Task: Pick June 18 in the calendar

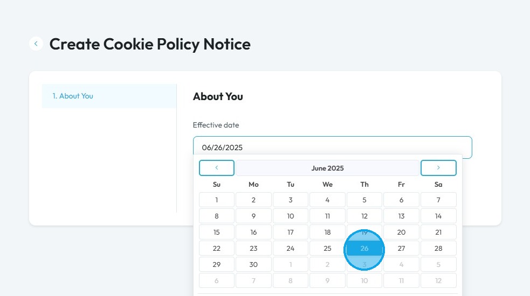Action: pos(327,232)
